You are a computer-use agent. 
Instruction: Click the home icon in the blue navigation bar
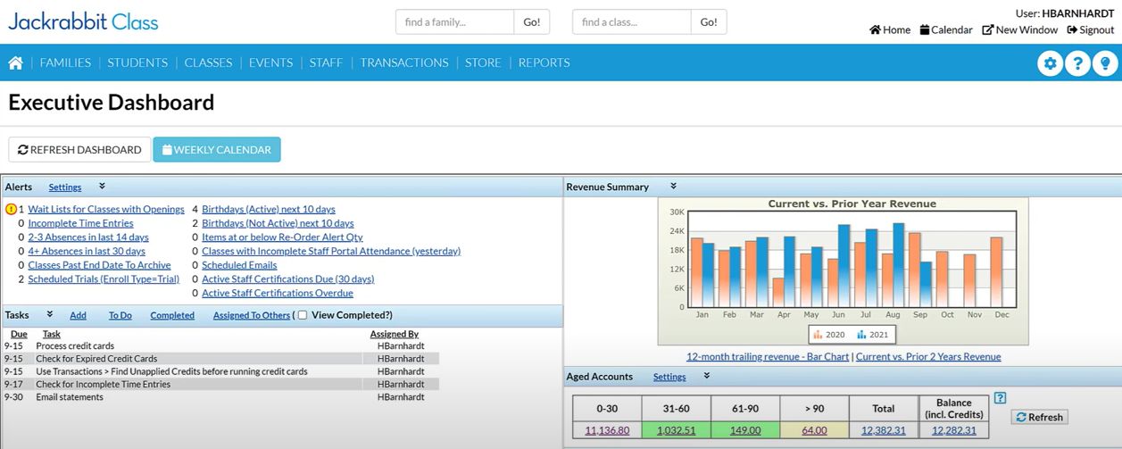15,62
